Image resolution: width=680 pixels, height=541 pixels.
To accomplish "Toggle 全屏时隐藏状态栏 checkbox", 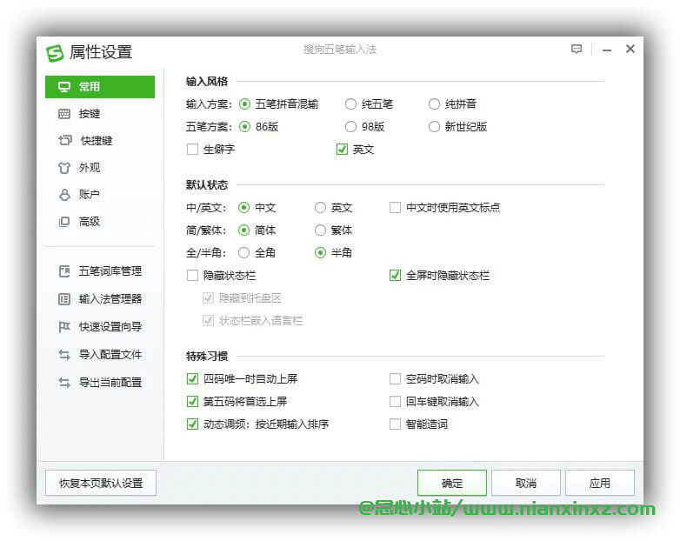I will click(x=395, y=276).
